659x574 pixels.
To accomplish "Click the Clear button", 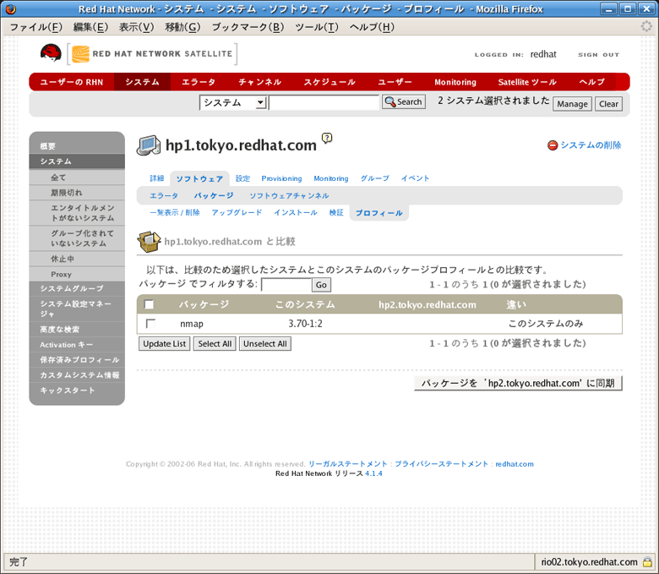I will tap(608, 104).
